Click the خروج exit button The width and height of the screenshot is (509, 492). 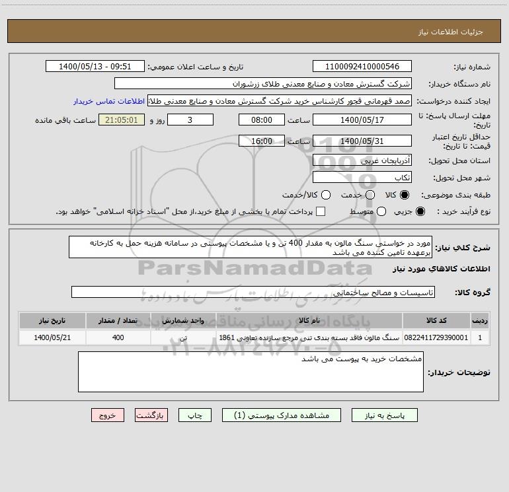(108, 415)
